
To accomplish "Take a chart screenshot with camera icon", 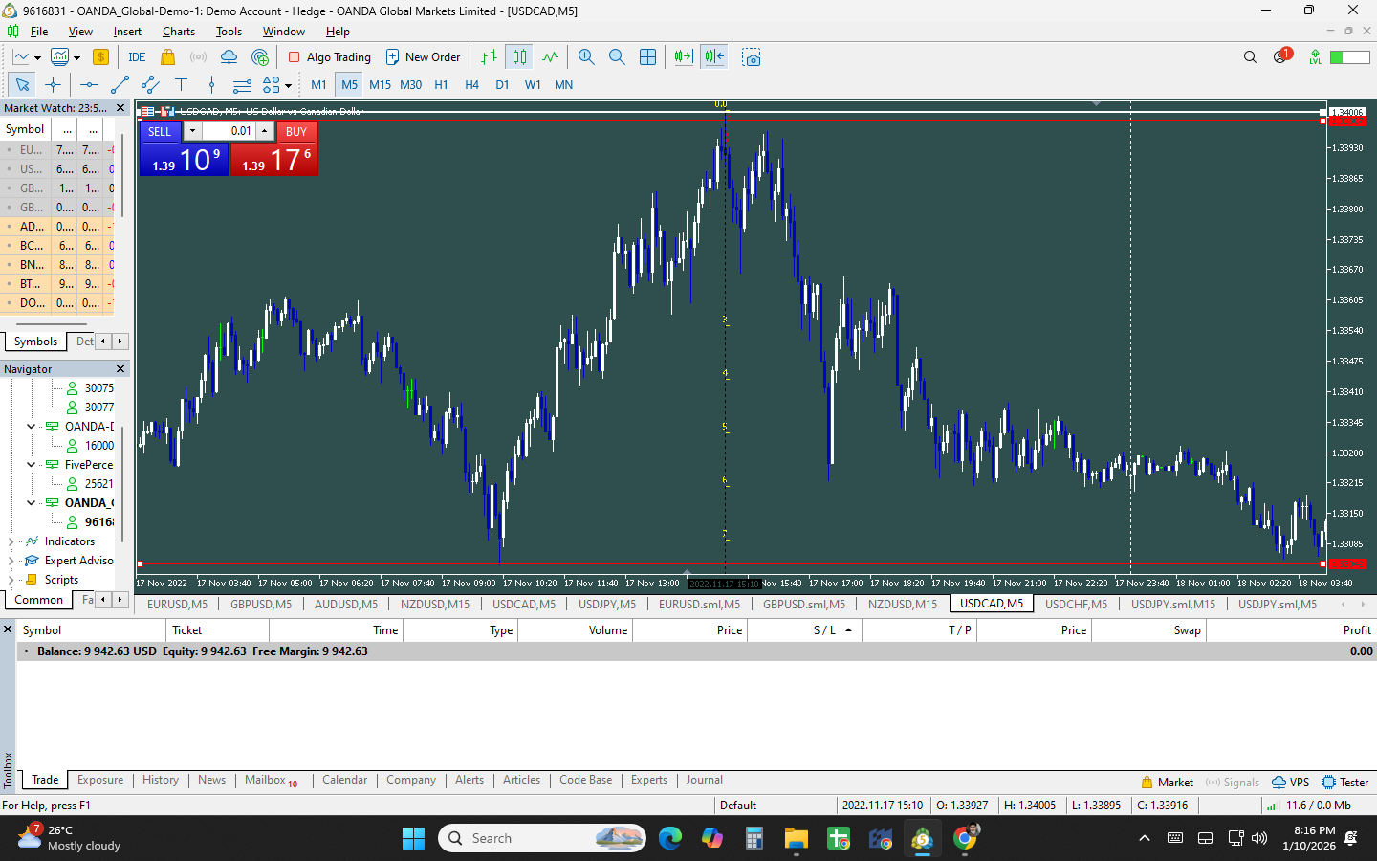I will click(752, 57).
